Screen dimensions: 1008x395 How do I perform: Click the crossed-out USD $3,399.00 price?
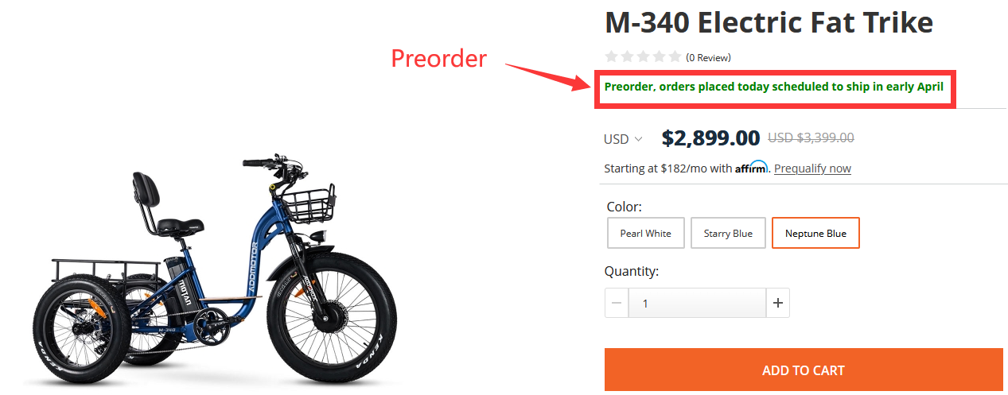pyautogui.click(x=811, y=138)
